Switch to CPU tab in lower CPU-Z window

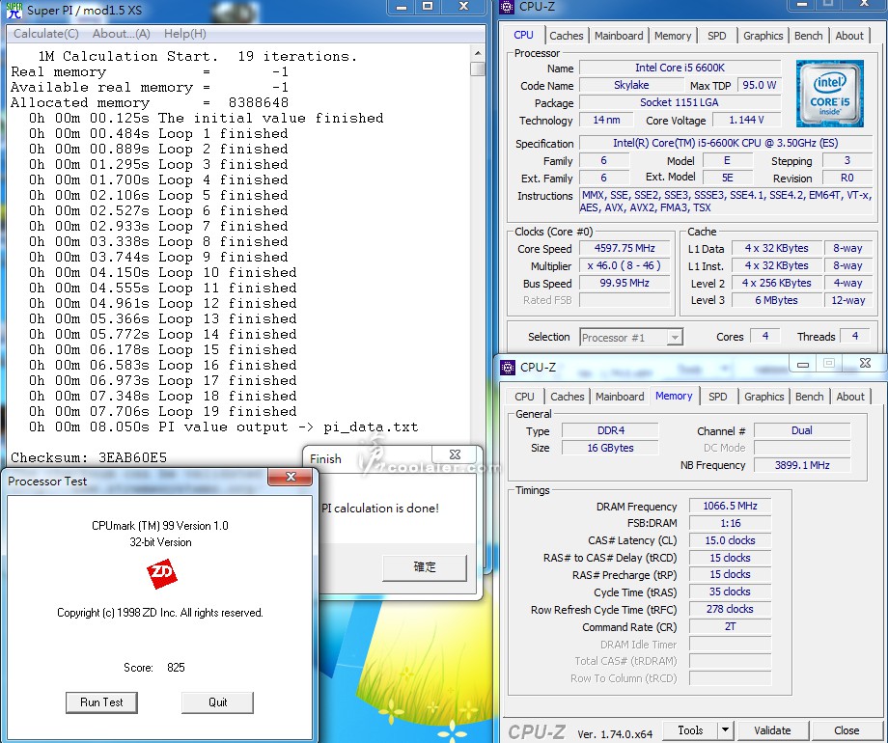[x=524, y=397]
